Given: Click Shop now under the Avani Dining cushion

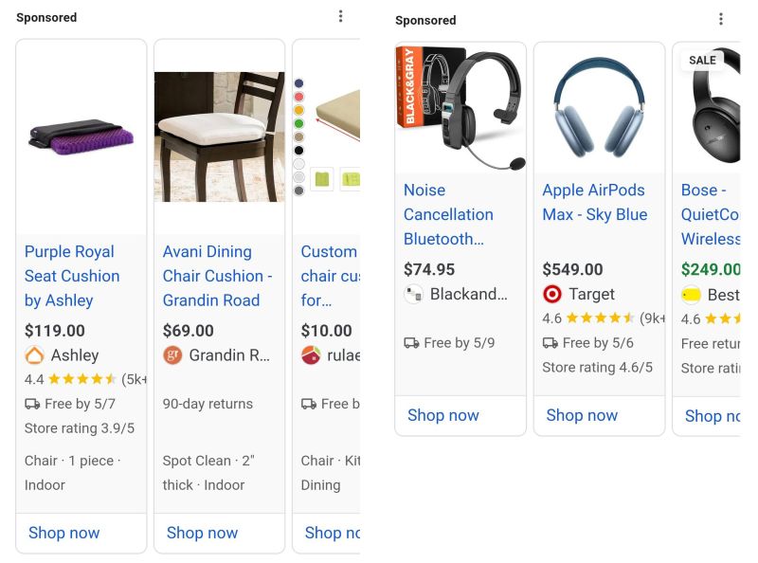Looking at the screenshot, I should 202,533.
